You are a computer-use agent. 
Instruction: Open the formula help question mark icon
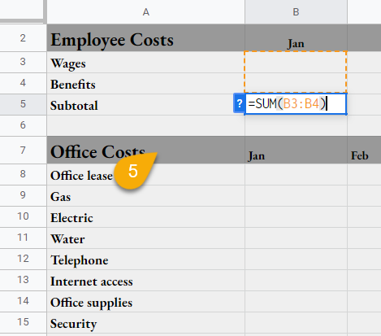click(239, 103)
